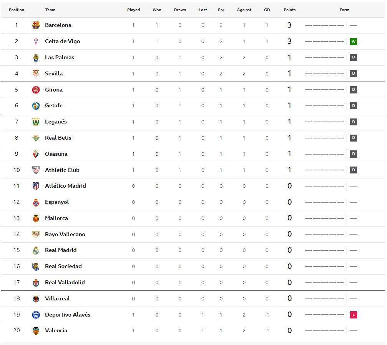Open the Real Sociedad team link
This screenshot has height=345, width=387.
pos(63,266)
